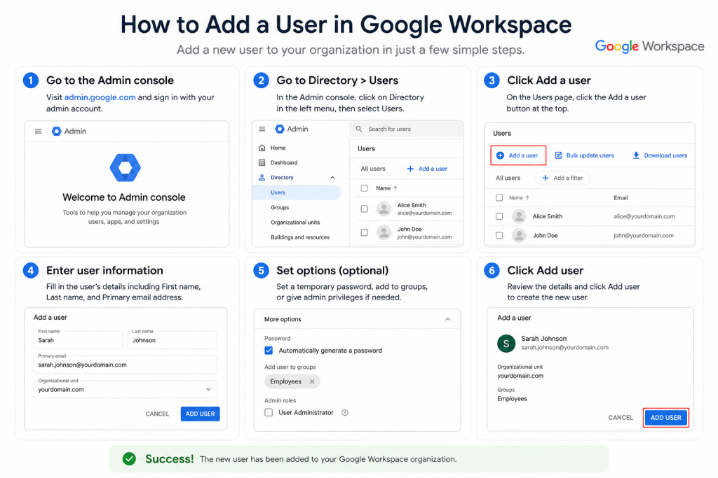Select Dashboard in the Admin left menu
The height and width of the screenshot is (478, 718).
click(x=284, y=162)
